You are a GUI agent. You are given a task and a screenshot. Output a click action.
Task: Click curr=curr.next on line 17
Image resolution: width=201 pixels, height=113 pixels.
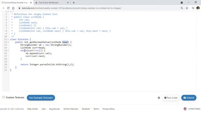[35, 56]
